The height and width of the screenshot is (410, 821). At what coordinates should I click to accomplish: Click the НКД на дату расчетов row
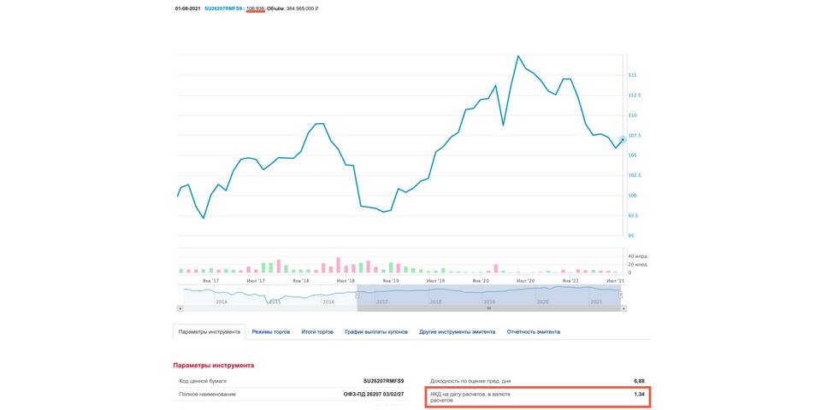(x=536, y=396)
